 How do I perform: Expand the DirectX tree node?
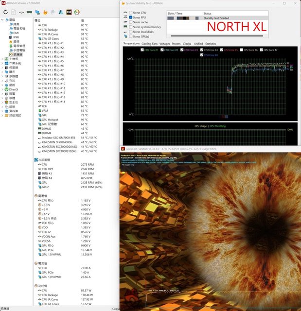[2, 89]
